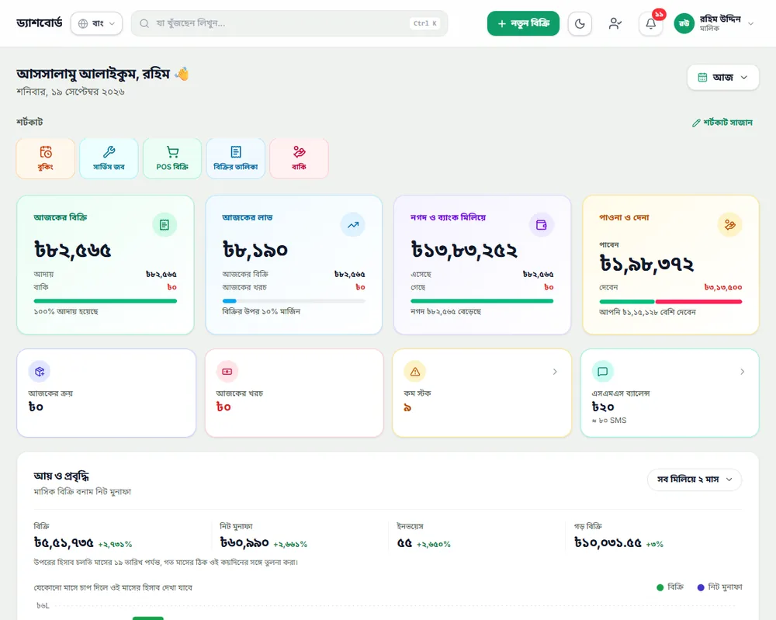Click the ১০০% আদায় হয়েছে text

tap(66, 312)
